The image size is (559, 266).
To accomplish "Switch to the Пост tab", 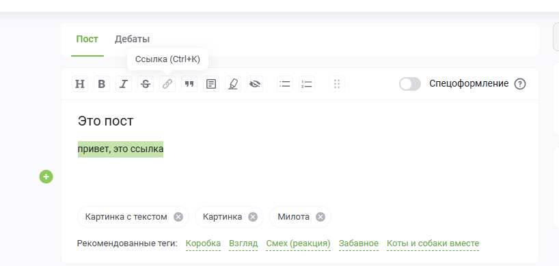I will click(87, 39).
